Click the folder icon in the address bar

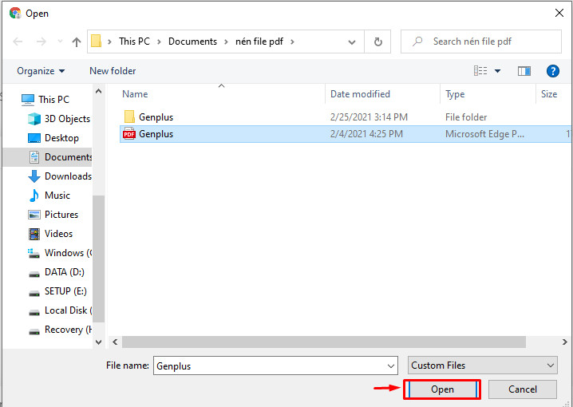click(96, 41)
